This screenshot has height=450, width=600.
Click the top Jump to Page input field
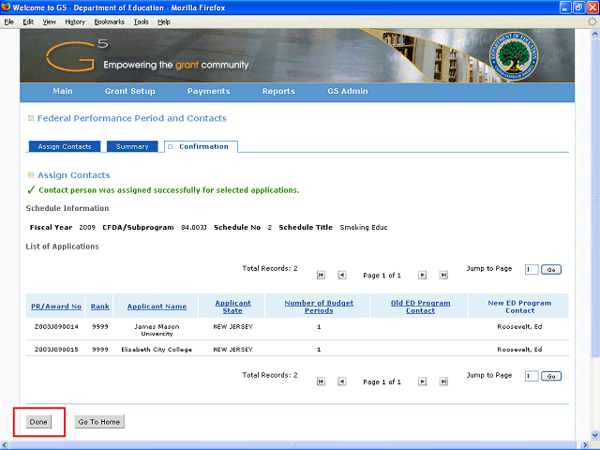point(531,269)
